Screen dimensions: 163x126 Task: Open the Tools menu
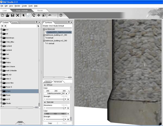(30, 6)
